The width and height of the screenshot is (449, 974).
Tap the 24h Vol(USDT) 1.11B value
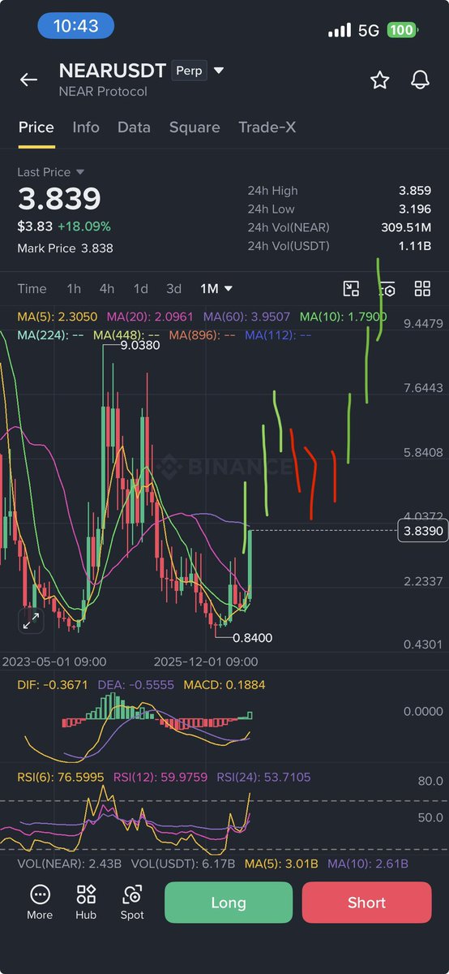(x=414, y=245)
